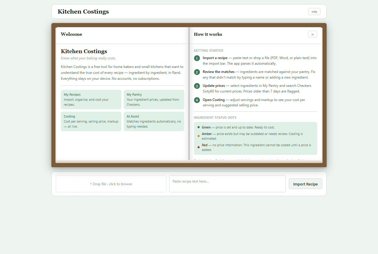
Task: Click the Welcome page heading
Action: (x=71, y=34)
